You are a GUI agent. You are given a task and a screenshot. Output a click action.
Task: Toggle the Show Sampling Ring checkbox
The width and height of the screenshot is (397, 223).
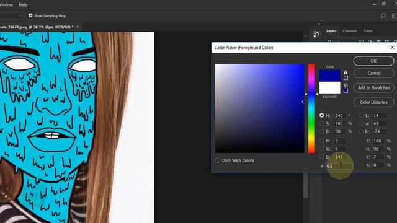coord(30,15)
